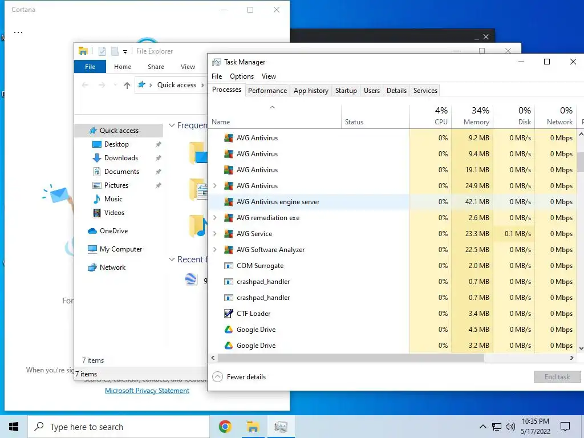Open the Home ribbon tab in File Explorer

123,67
